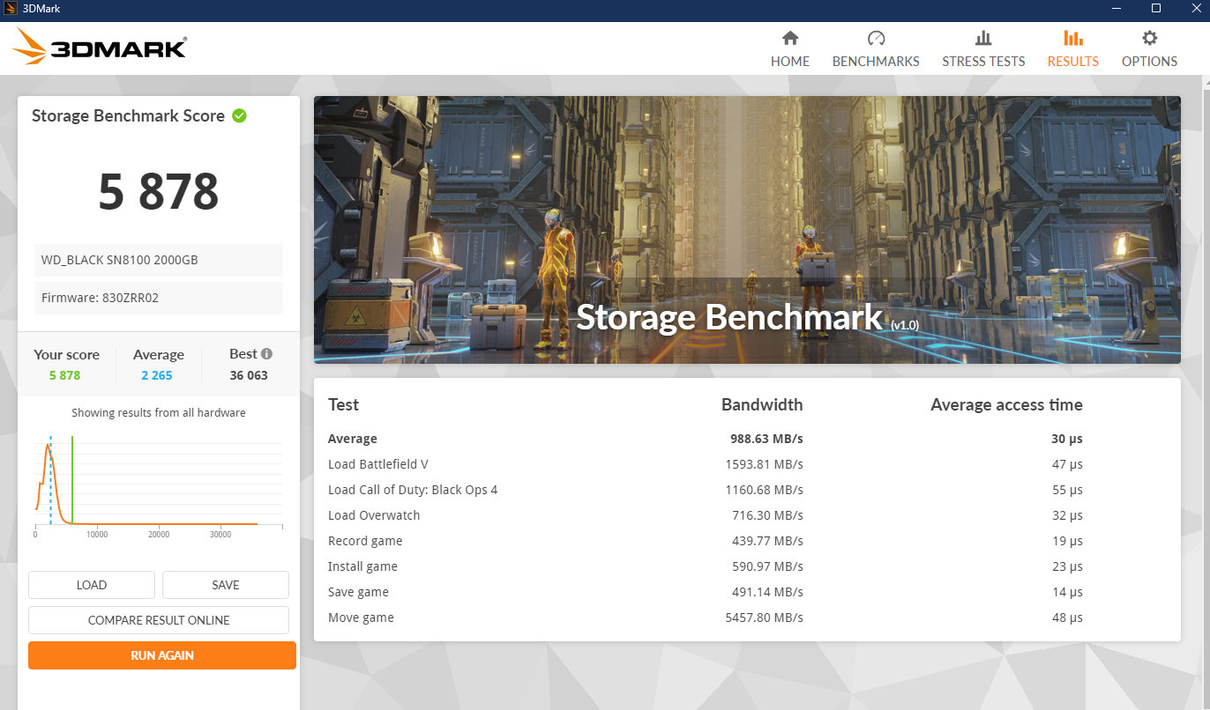This screenshot has height=710, width=1210.
Task: Open Benchmarks via the gauge icon
Action: click(x=876, y=38)
